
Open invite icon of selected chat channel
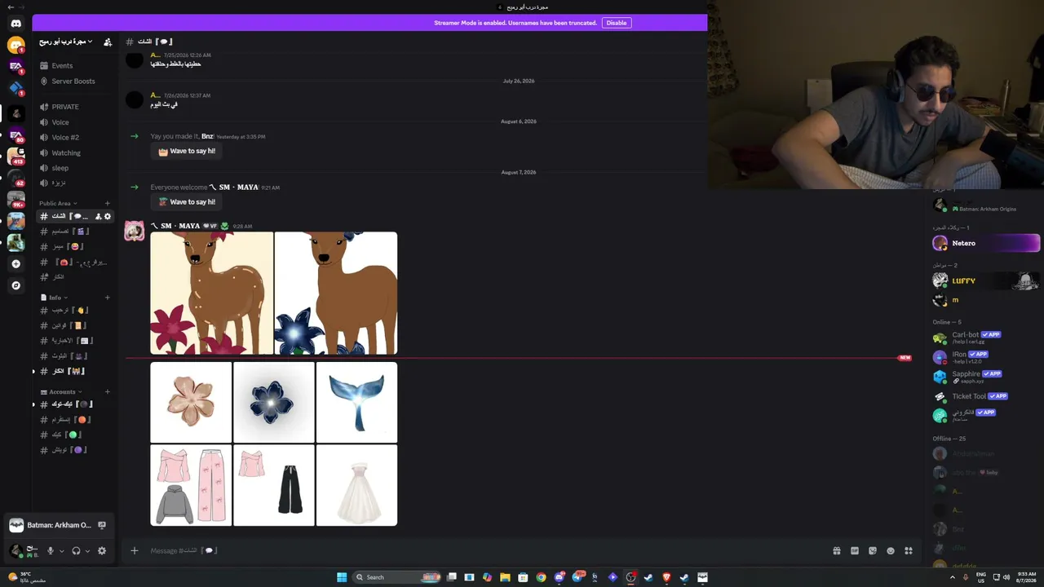pyautogui.click(x=98, y=216)
